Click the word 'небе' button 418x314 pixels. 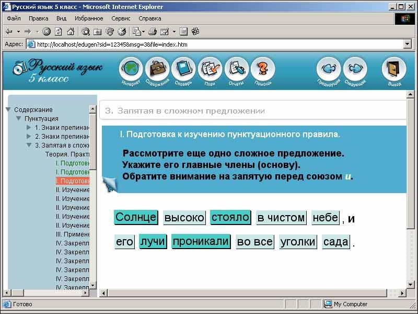(x=325, y=218)
